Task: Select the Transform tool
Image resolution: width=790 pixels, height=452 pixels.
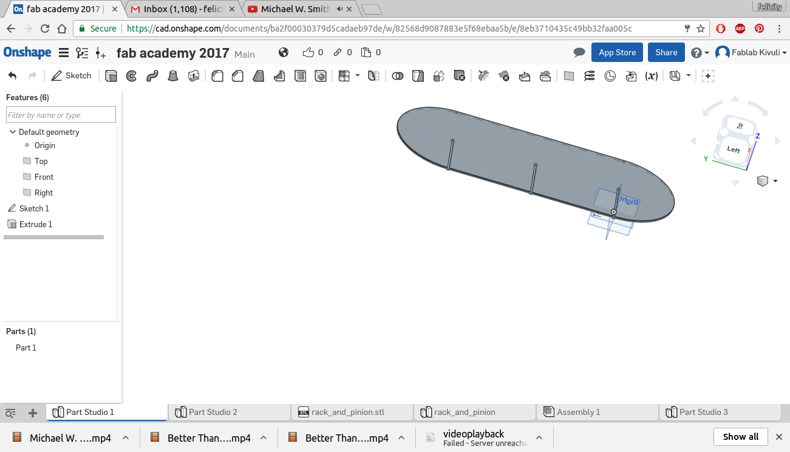Action: click(439, 76)
